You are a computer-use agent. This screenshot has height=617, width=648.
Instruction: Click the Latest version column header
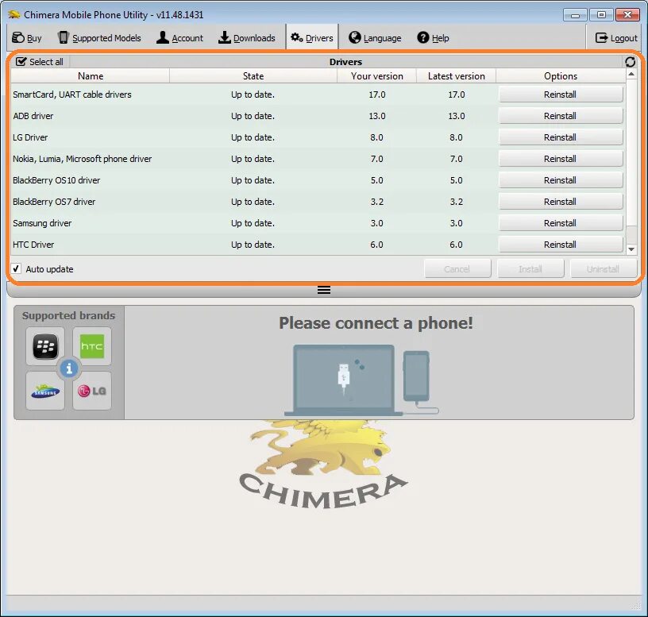point(457,76)
